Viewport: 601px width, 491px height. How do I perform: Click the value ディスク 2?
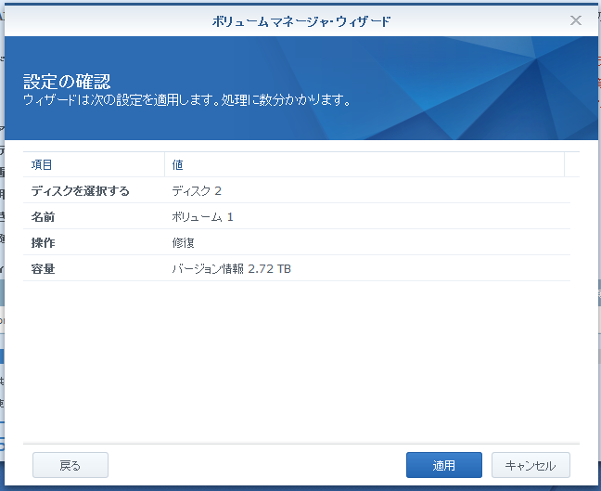pyautogui.click(x=197, y=190)
